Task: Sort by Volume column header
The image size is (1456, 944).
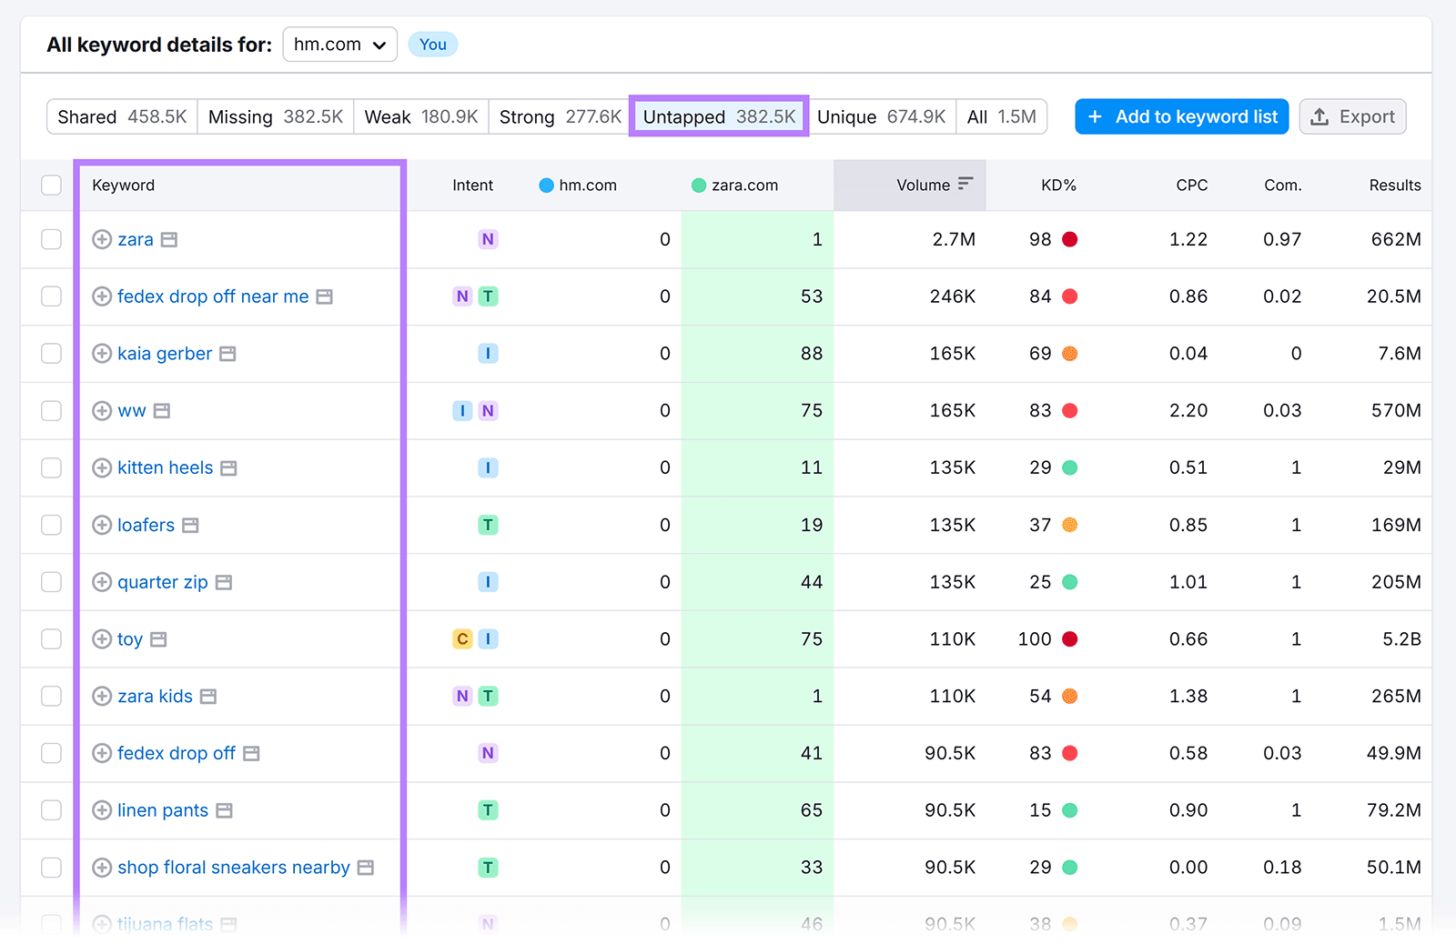Action: point(910,186)
